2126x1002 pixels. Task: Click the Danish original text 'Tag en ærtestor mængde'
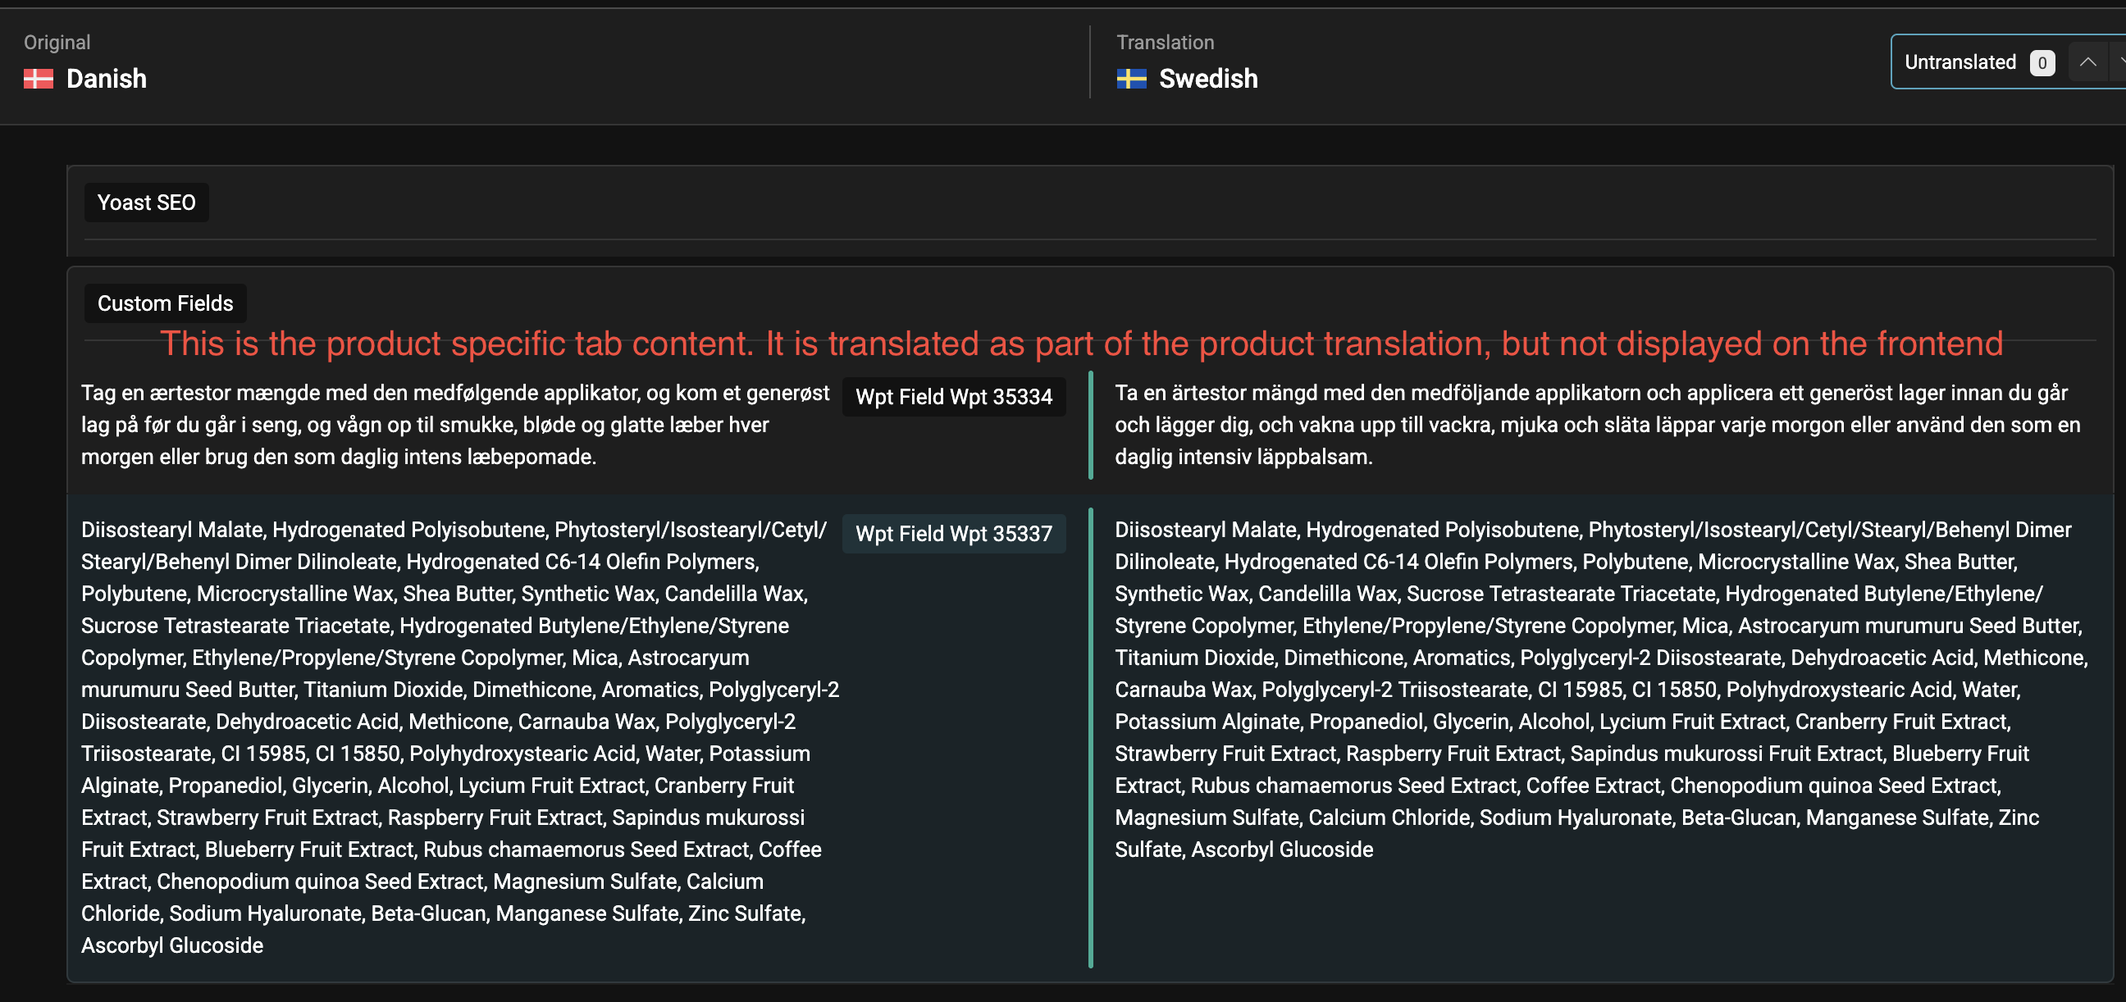coord(454,424)
